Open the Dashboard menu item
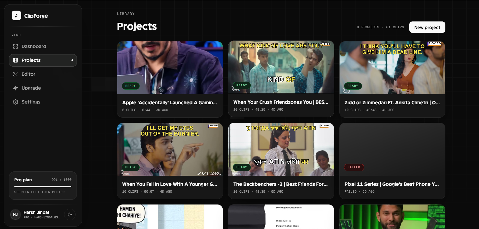Image resolution: width=479 pixels, height=229 pixels. (43, 46)
